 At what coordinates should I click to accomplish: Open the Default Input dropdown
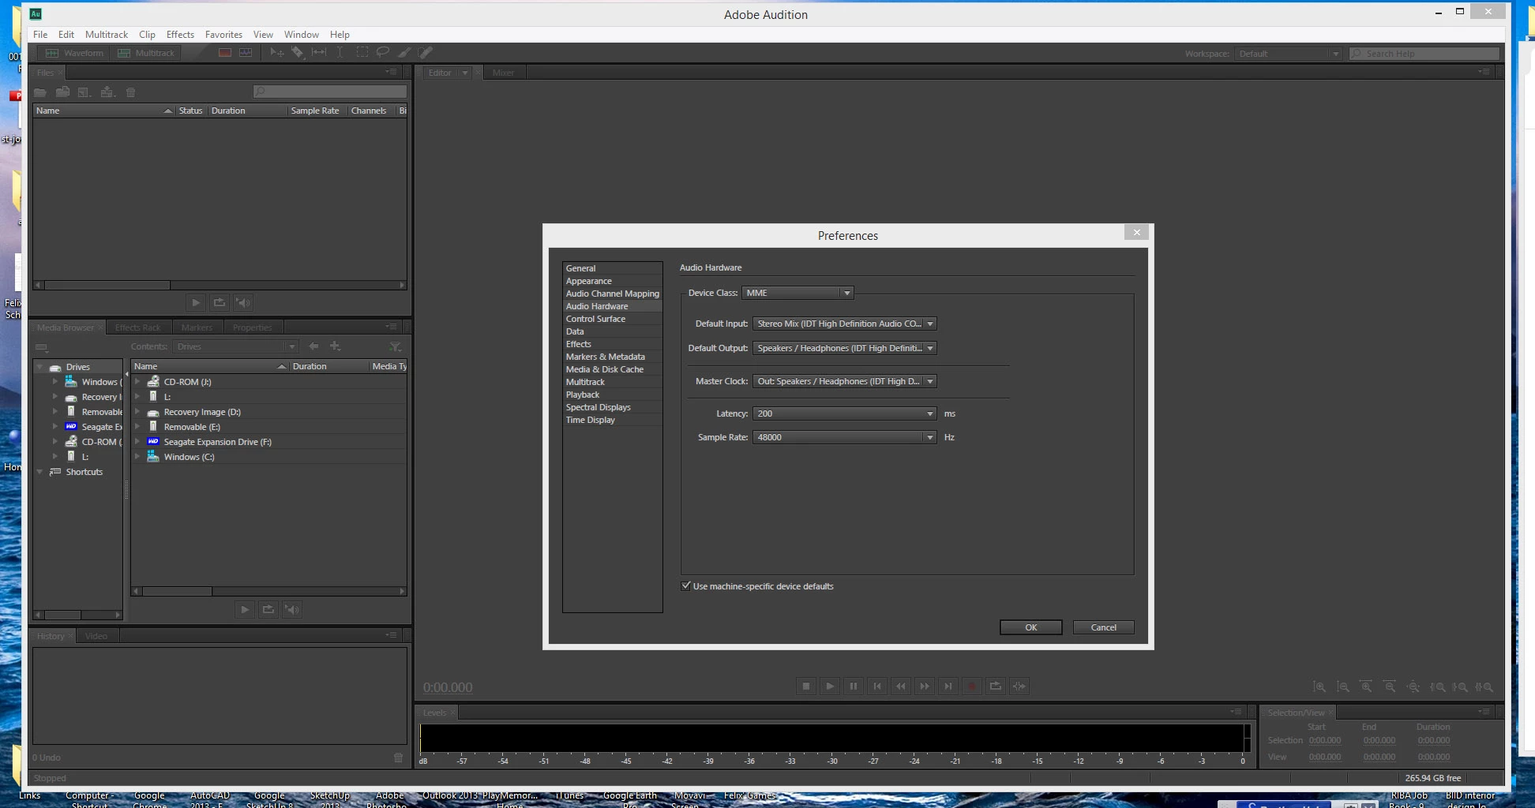845,324
